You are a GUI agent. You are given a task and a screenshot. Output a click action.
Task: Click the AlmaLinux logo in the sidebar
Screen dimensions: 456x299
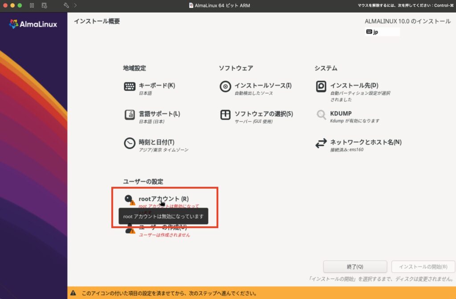pos(33,24)
